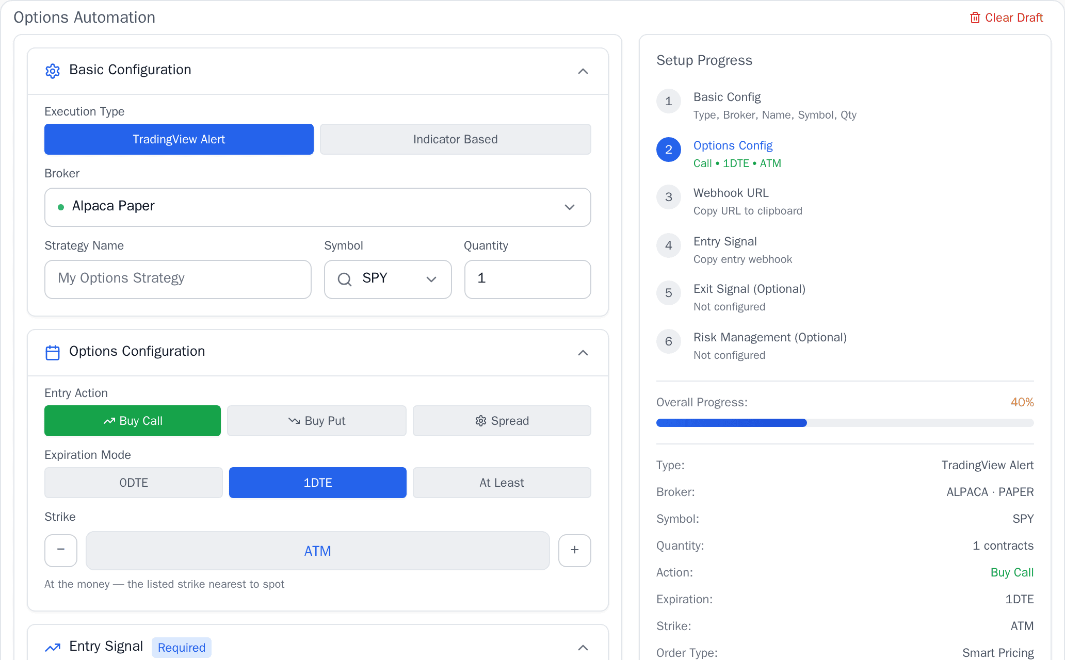Click the ATM strike value button
1065x660 pixels.
point(318,551)
